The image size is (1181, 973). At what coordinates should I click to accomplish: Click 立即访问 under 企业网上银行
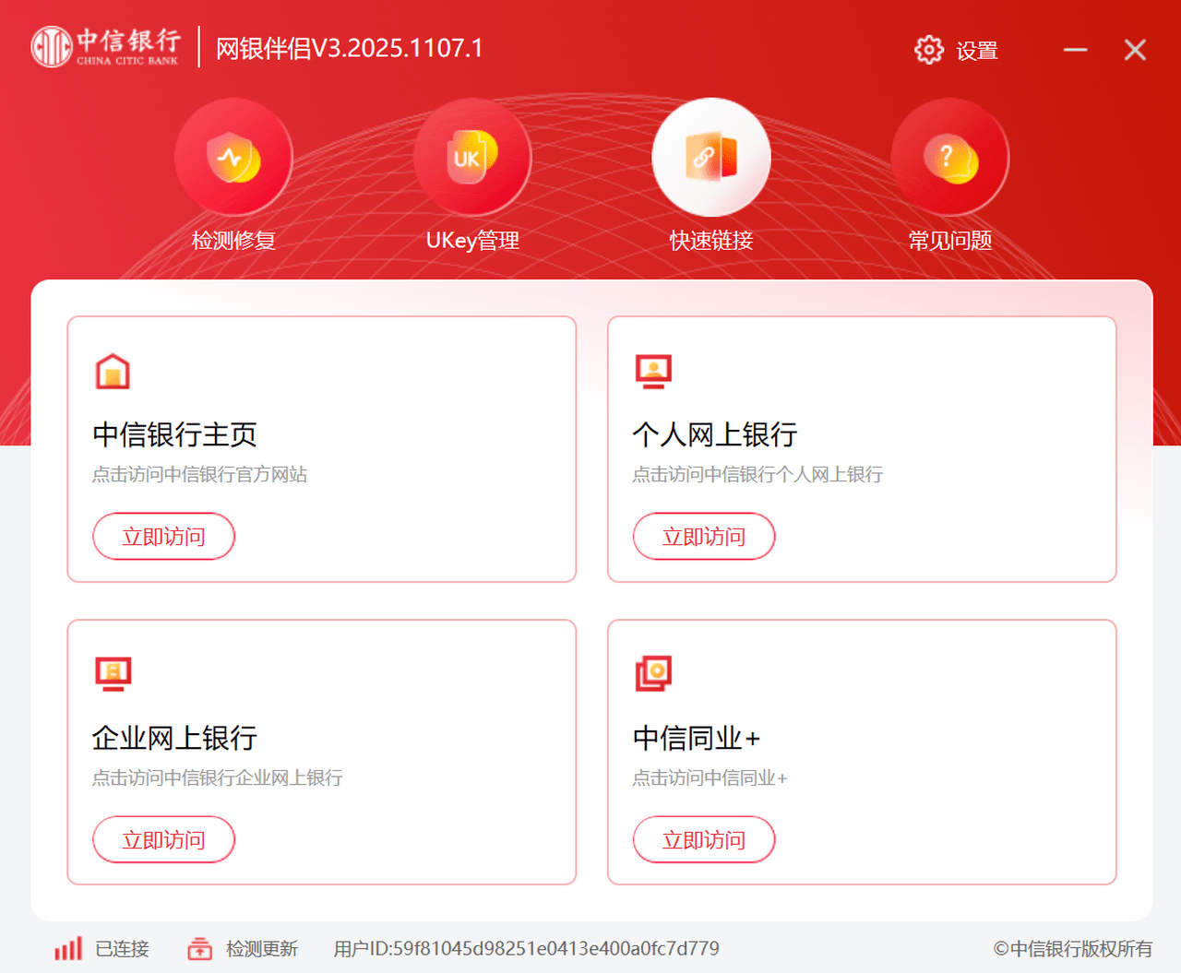pyautogui.click(x=163, y=839)
